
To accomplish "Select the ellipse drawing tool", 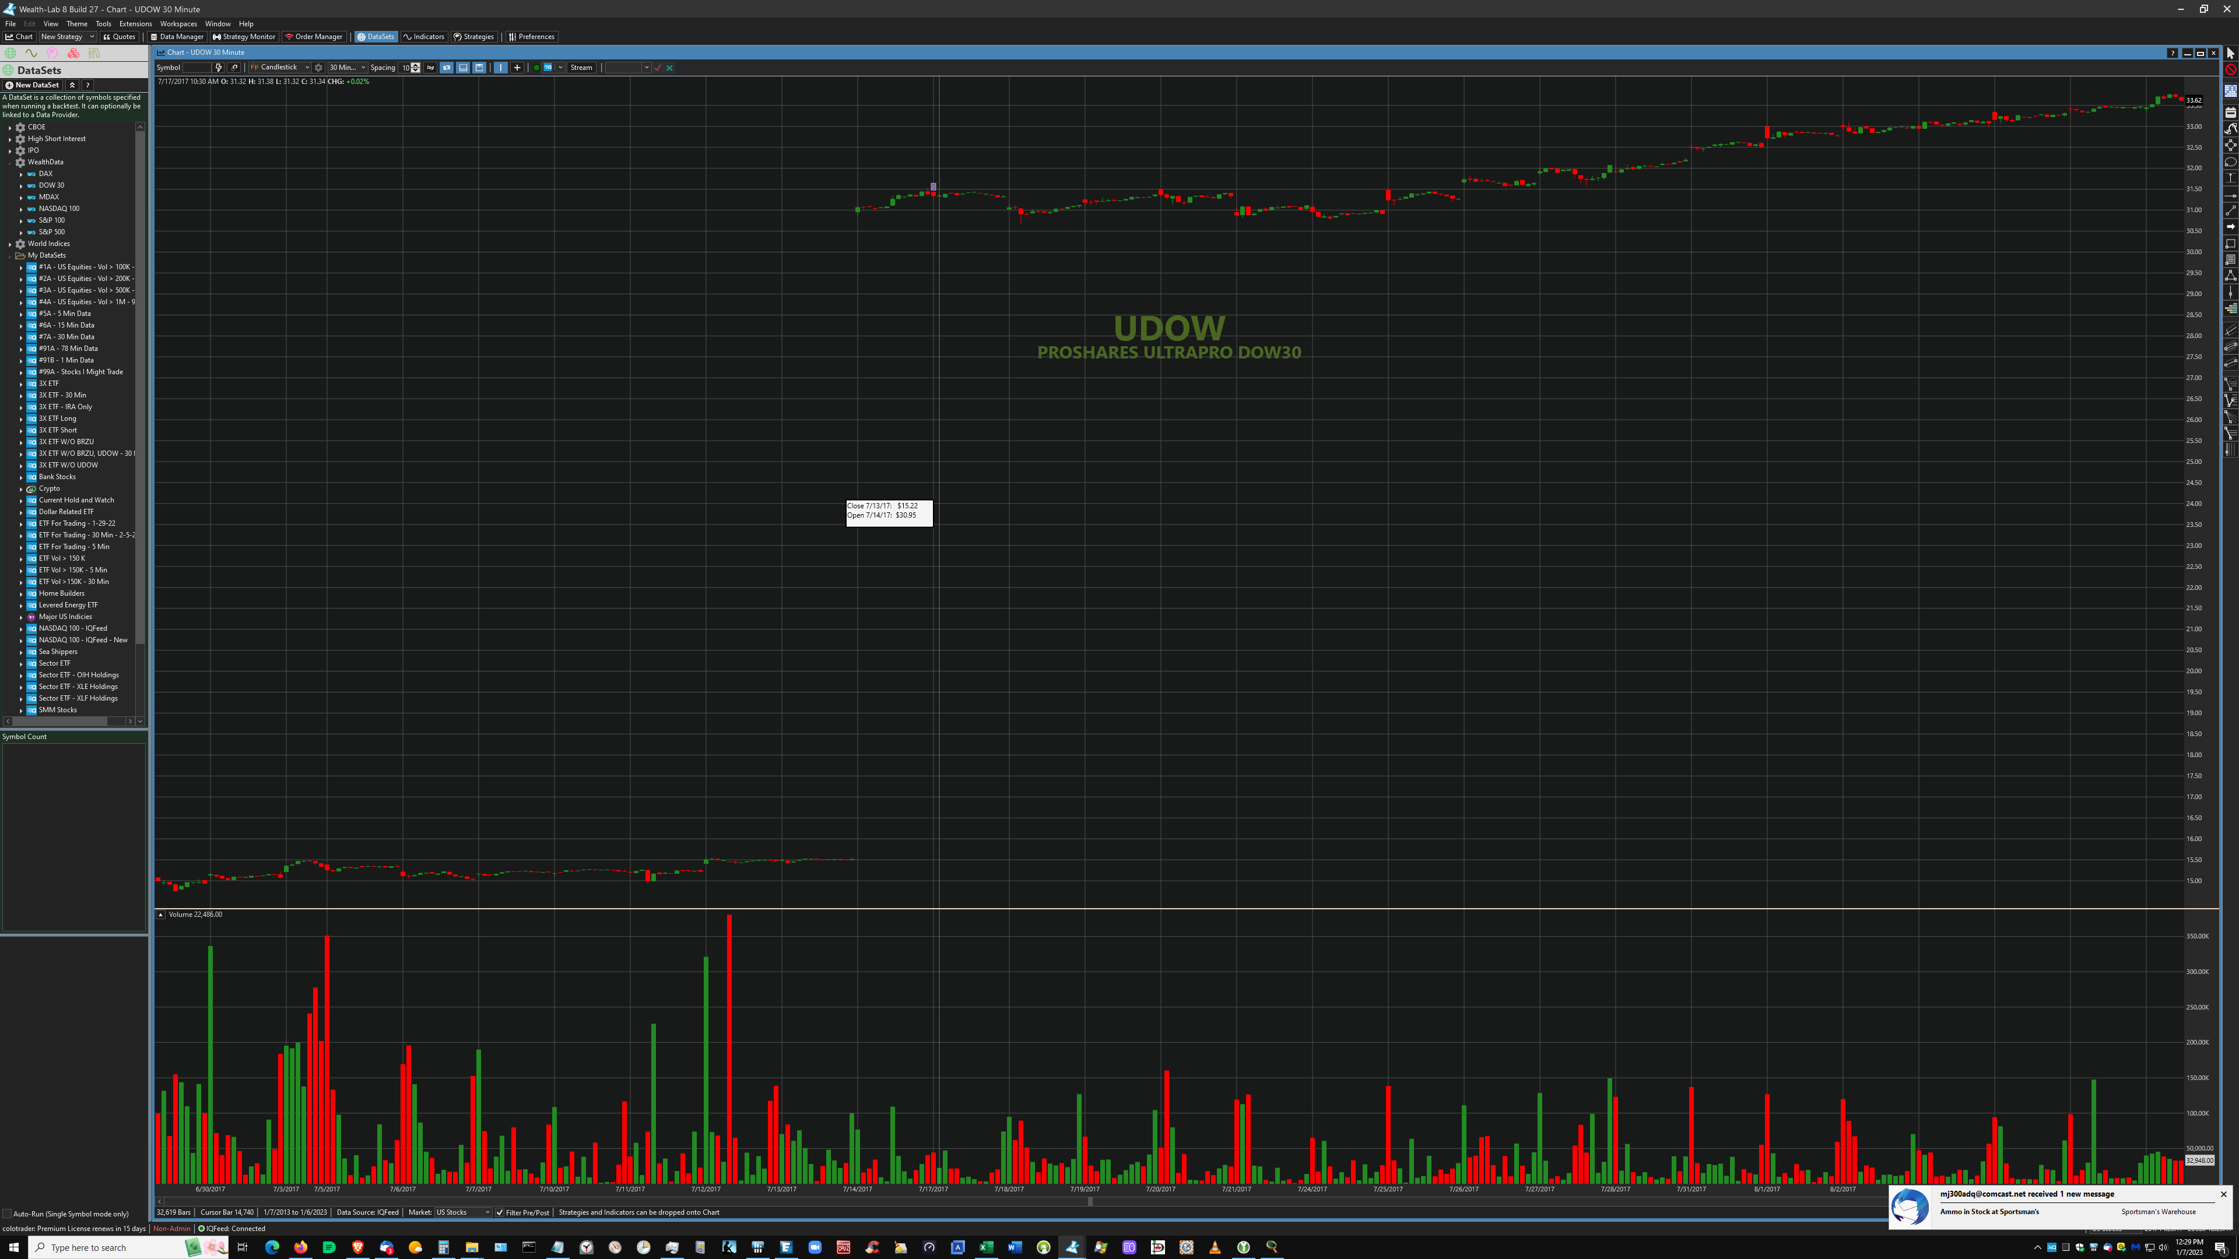I will [2230, 161].
